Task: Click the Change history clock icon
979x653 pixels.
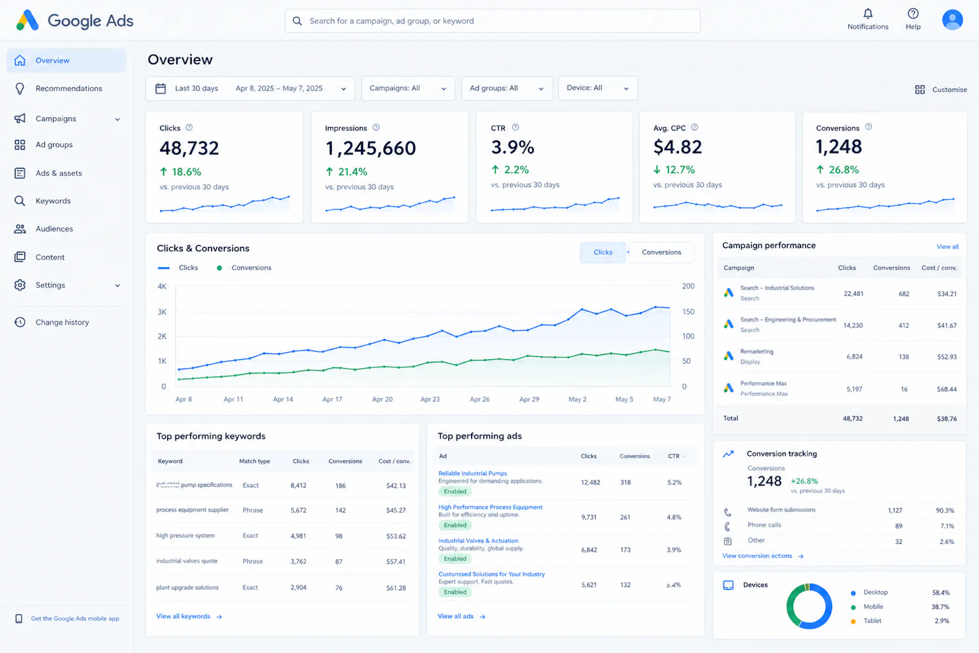Action: tap(20, 322)
